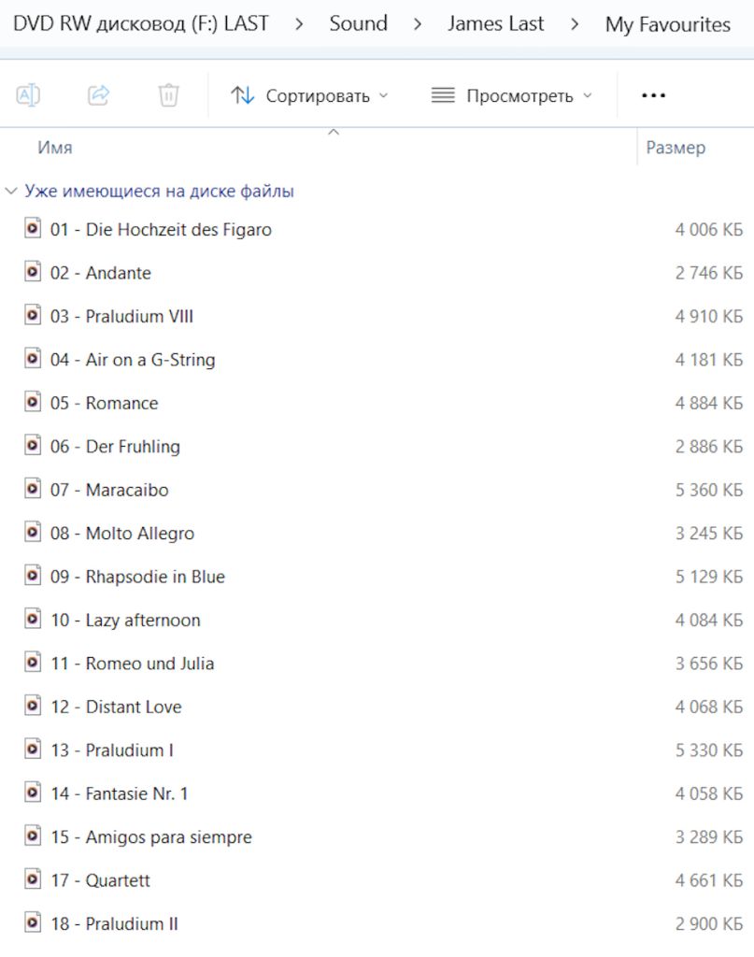Navigate to the James Last breadcrumb folder

(495, 23)
